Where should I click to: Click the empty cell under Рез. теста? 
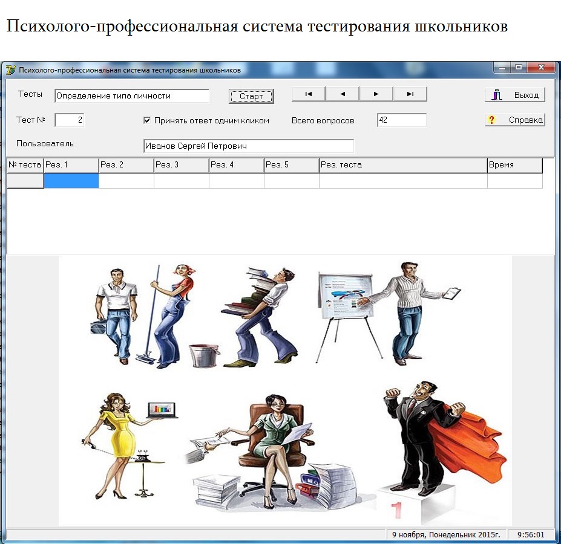coord(403,181)
